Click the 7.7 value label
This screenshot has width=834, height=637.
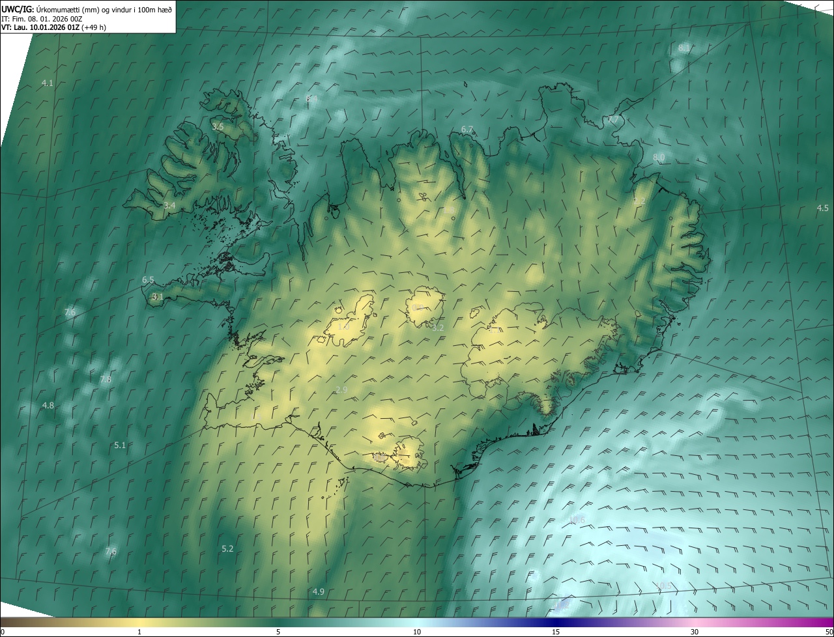[x=614, y=120]
